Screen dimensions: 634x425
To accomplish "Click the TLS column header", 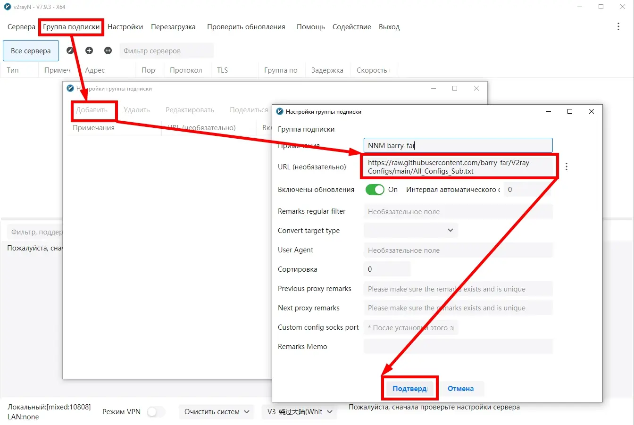I will pyautogui.click(x=222, y=70).
